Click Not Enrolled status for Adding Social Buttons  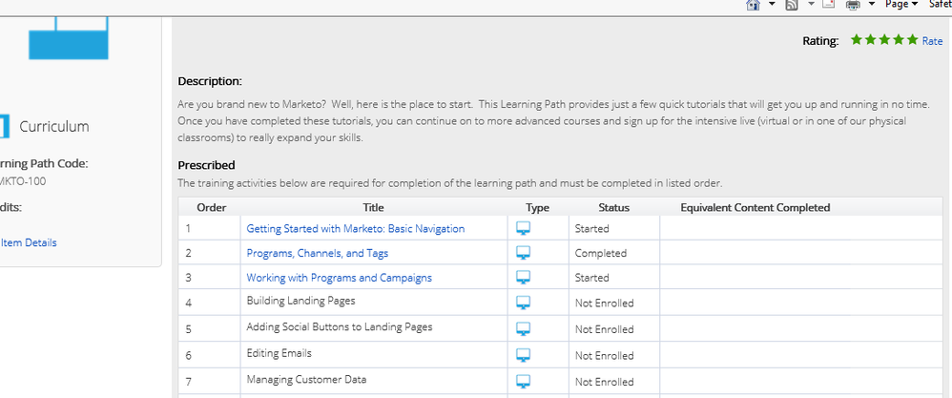click(605, 328)
